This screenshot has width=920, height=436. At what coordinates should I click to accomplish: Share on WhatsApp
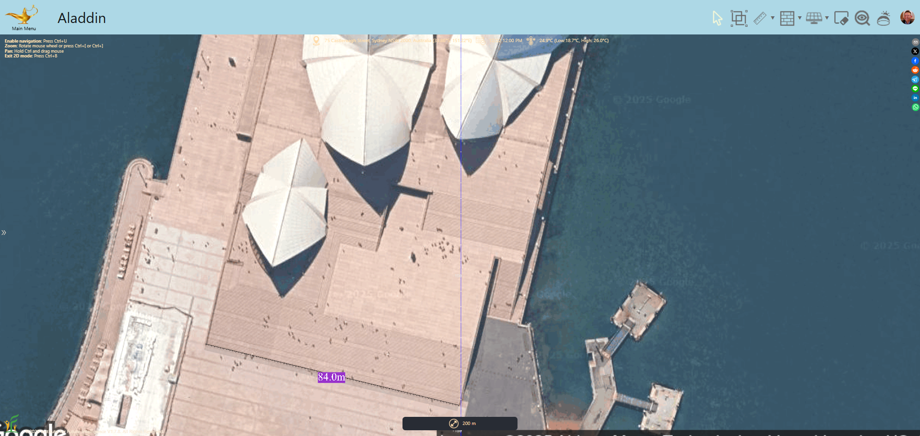pyautogui.click(x=915, y=107)
